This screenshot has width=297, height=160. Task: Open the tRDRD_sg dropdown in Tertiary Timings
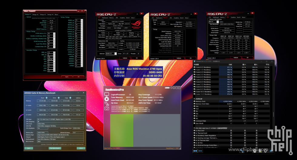point(82,20)
